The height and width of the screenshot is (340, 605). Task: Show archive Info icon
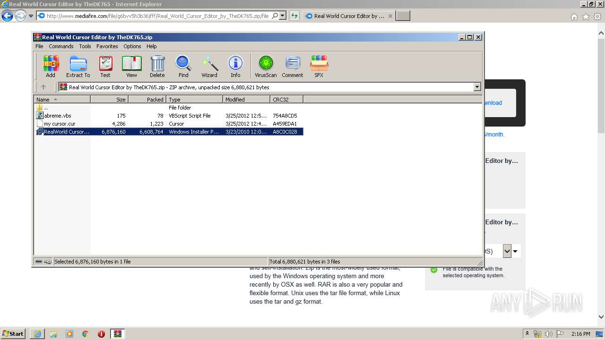point(235,66)
